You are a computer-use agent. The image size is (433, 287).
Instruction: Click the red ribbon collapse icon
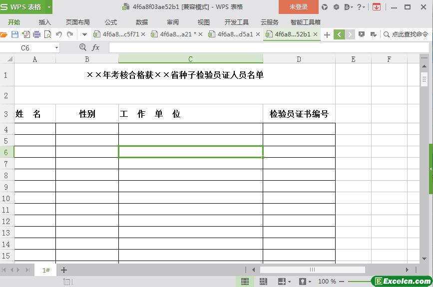pyautogui.click(x=377, y=7)
